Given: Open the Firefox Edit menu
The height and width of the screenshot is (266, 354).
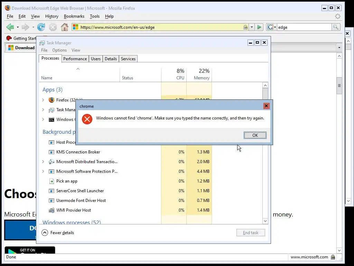Looking at the screenshot, I should tap(22, 16).
